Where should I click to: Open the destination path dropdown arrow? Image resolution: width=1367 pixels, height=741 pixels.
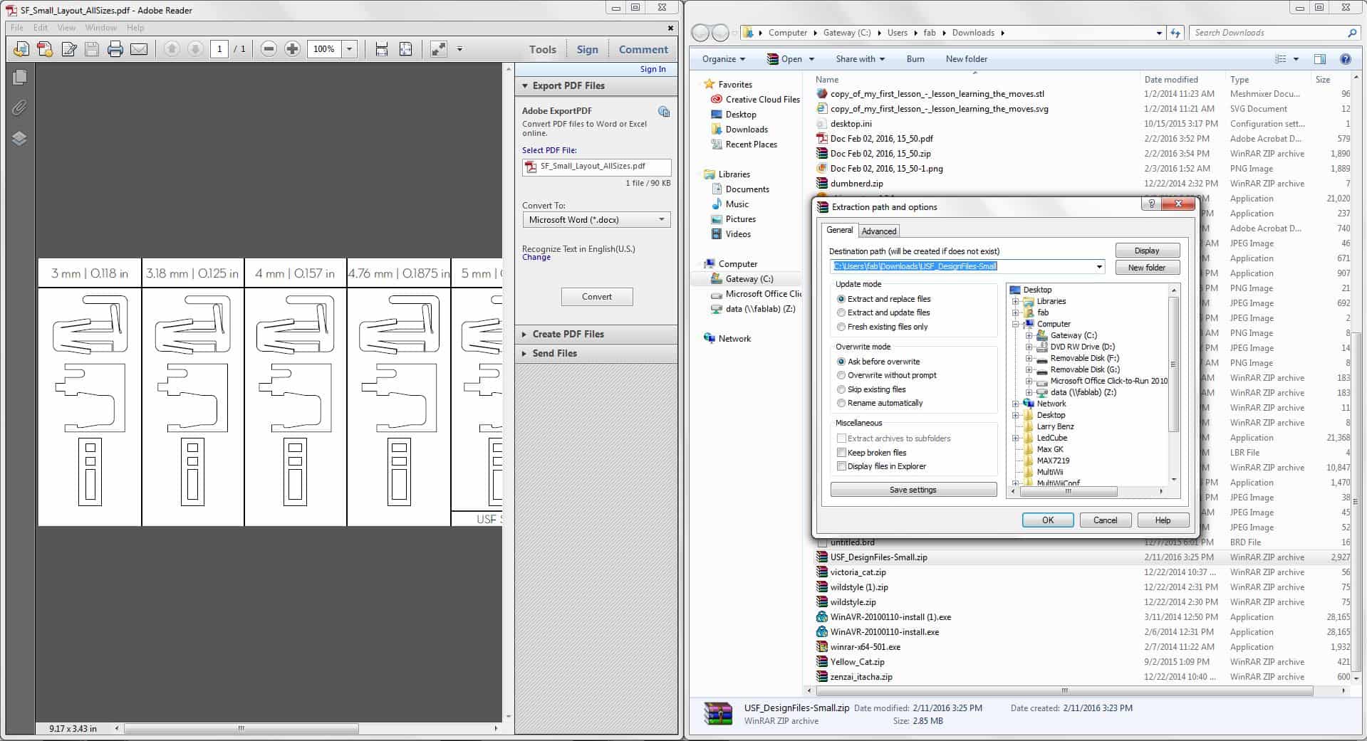1099,267
